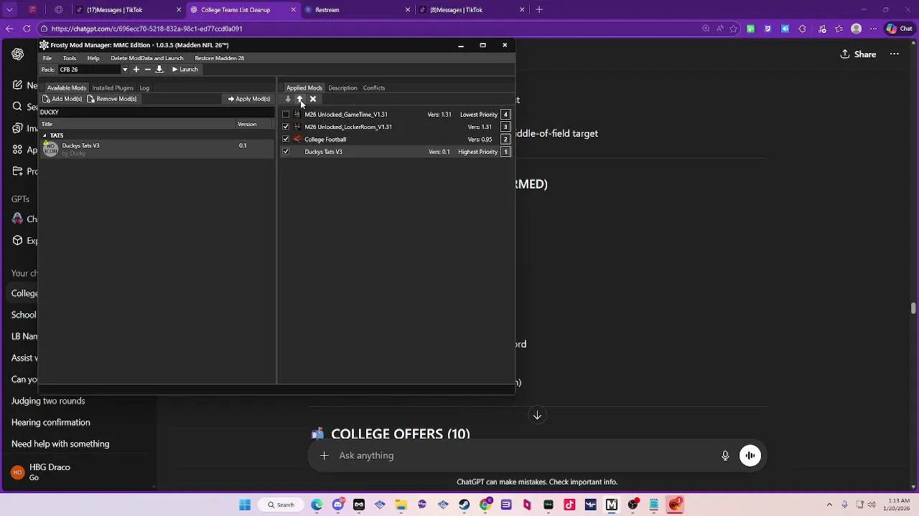Click the browser favorites star icon
Screen dimensions: 919x516
point(733,29)
